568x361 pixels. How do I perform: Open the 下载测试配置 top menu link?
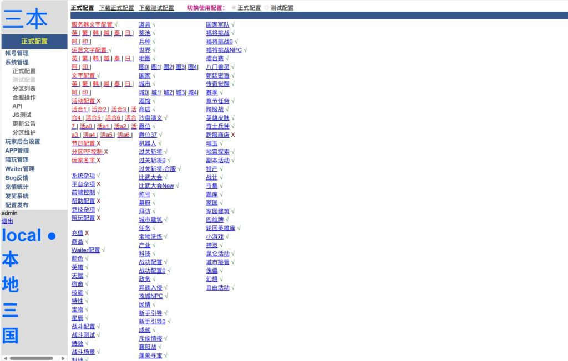(156, 8)
